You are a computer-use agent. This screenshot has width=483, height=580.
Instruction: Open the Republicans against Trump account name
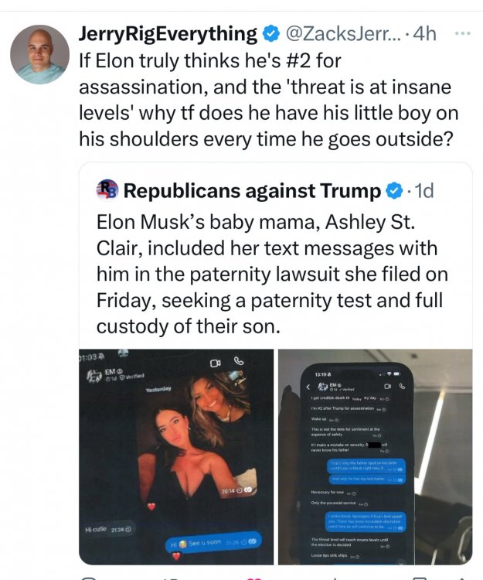click(x=252, y=190)
